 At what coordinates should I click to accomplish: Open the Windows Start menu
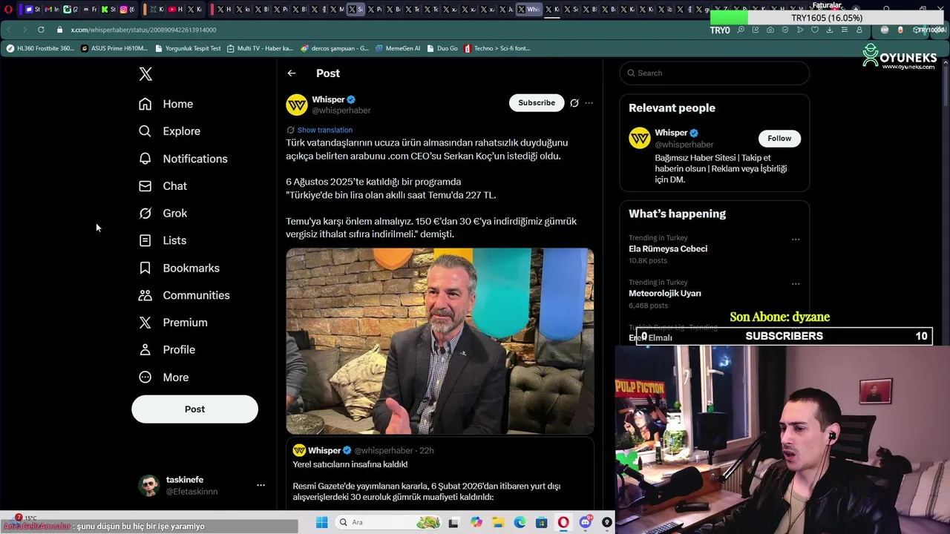(x=322, y=523)
